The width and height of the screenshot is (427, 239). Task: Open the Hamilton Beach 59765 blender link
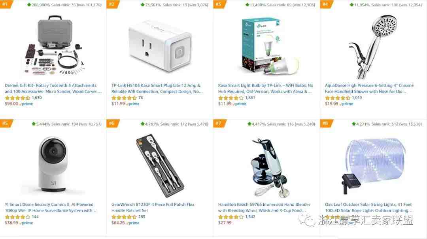tap(264, 207)
